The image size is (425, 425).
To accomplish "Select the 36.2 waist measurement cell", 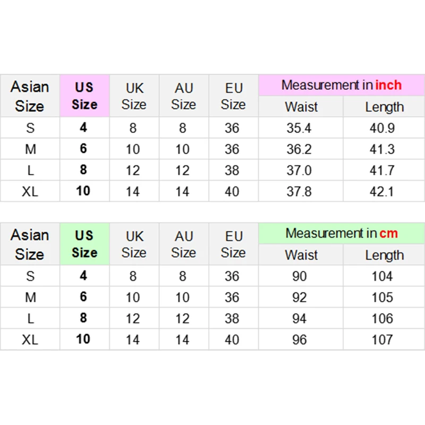I will [299, 149].
